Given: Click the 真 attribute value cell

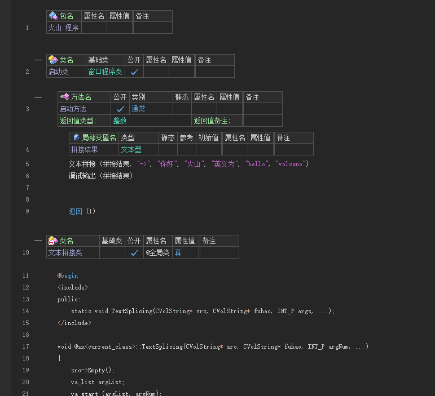Looking at the screenshot, I should point(178,253).
